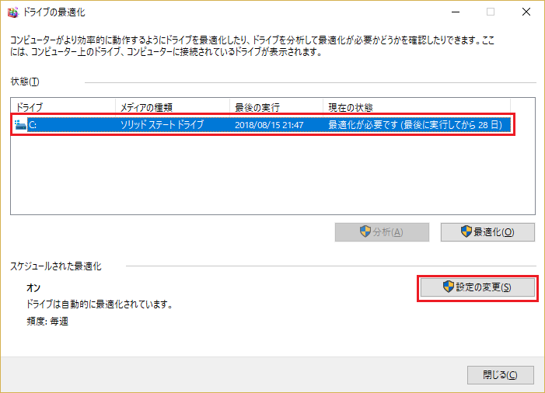This screenshot has height=393, width=545.
Task: Click the 2018/08/15 21:47 last-run entry
Action: coord(269,124)
